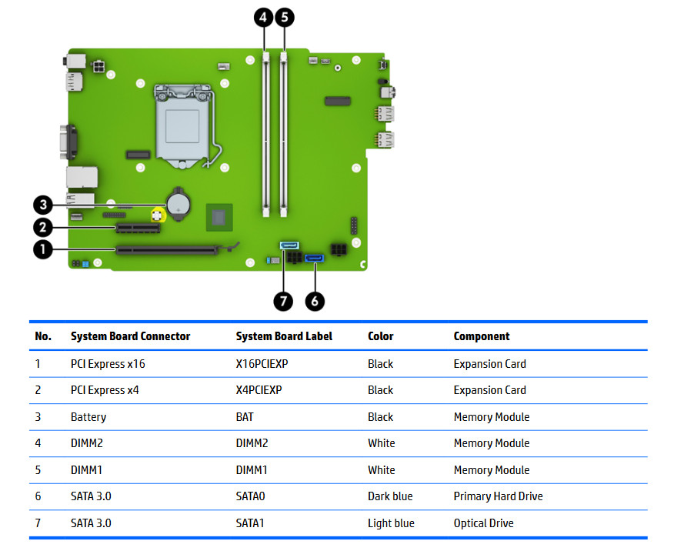Click the 'Primary Hard Drive' component cell
The height and width of the screenshot is (551, 674).
tap(499, 496)
